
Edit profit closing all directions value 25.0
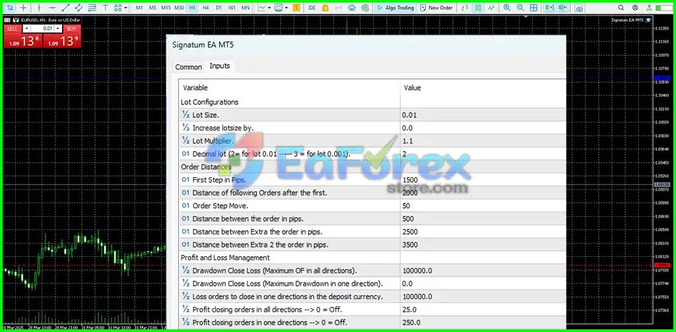click(483, 309)
